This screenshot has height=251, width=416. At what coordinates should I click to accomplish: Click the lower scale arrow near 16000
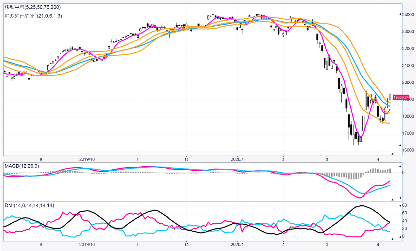coord(400,145)
